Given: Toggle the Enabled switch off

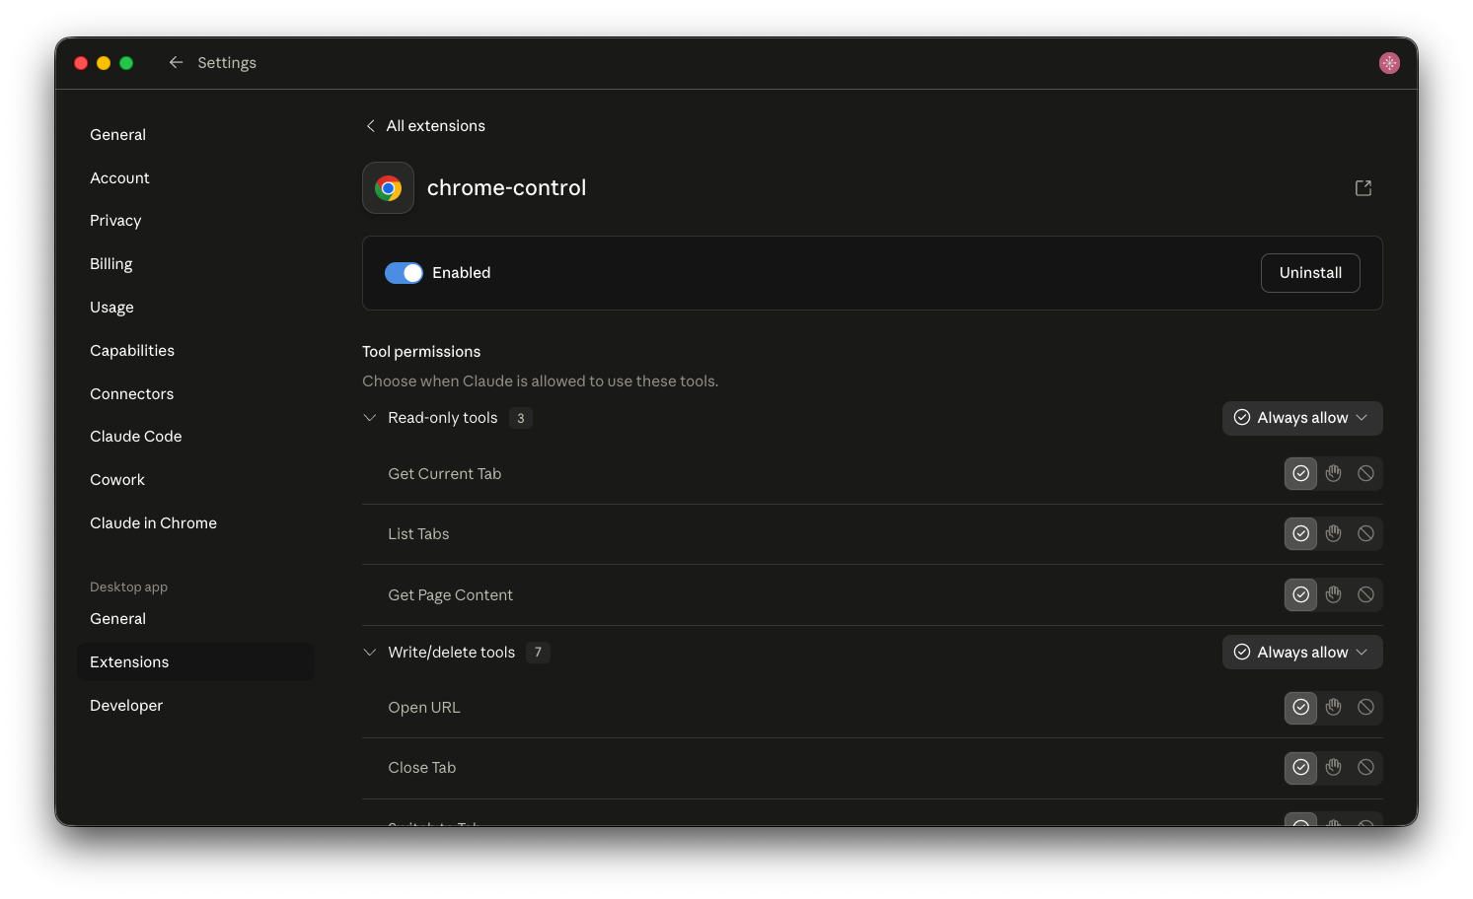Looking at the screenshot, I should [404, 273].
